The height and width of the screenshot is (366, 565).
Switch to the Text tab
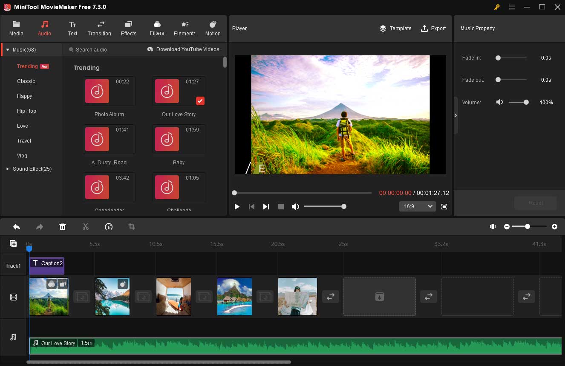[72, 29]
